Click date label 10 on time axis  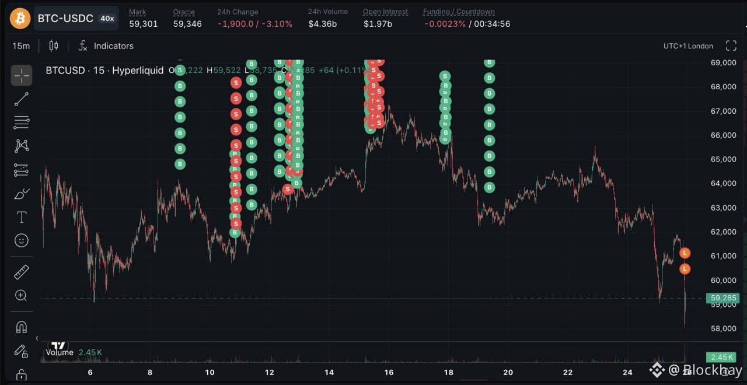(210, 372)
